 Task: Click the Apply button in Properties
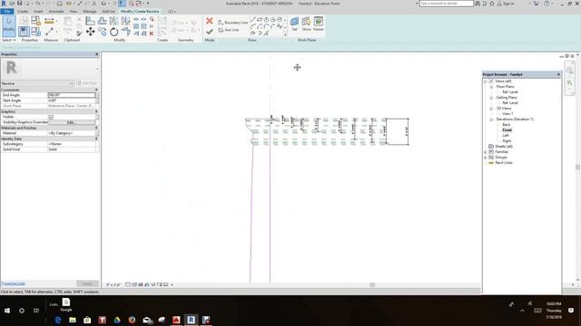pos(87,283)
